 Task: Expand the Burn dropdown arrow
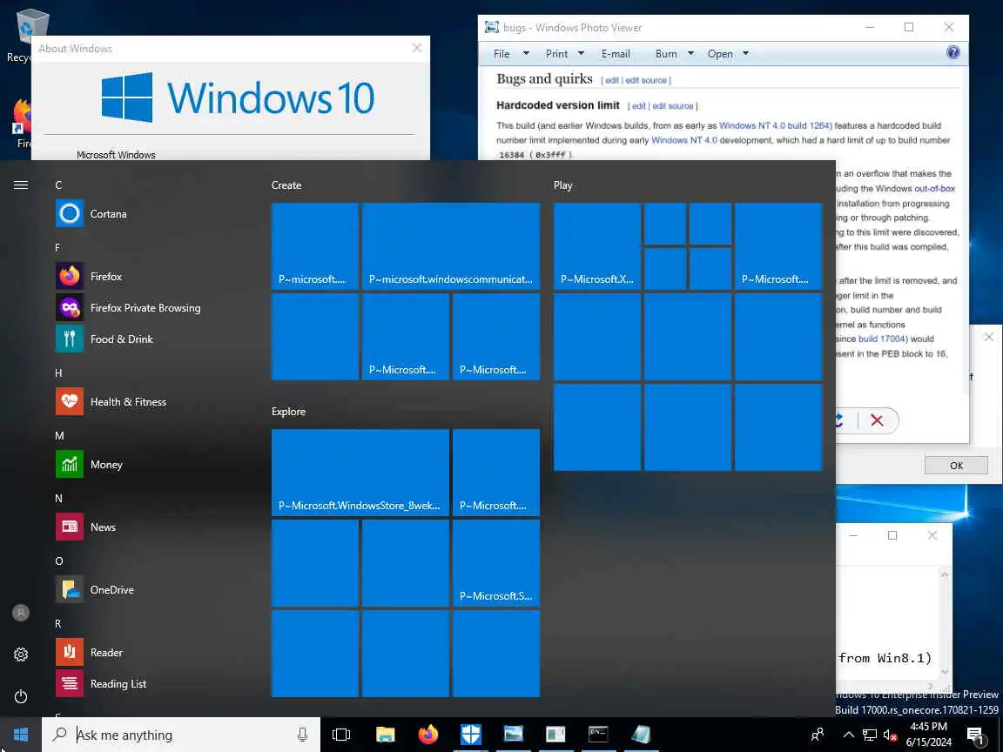[690, 54]
